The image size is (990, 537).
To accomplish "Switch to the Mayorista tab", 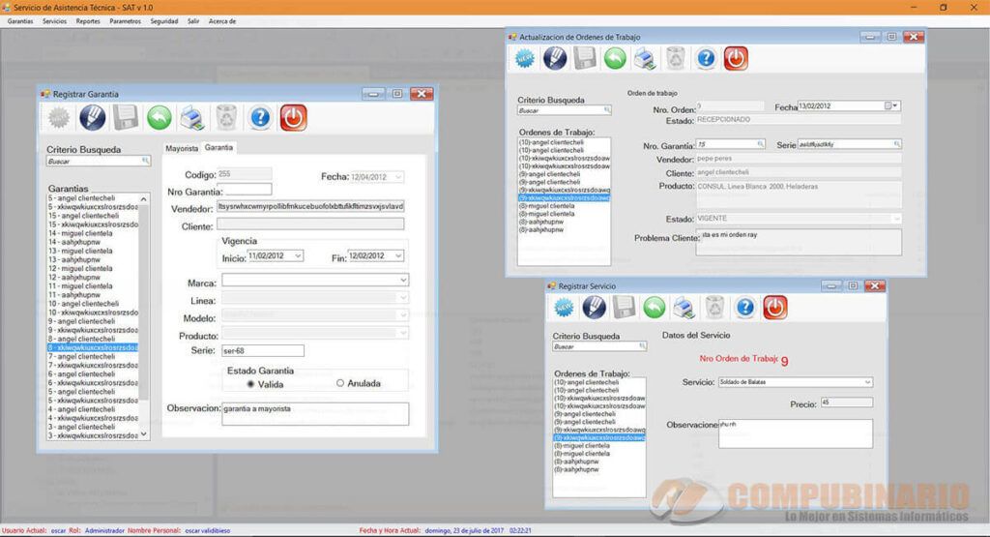I will pyautogui.click(x=182, y=148).
